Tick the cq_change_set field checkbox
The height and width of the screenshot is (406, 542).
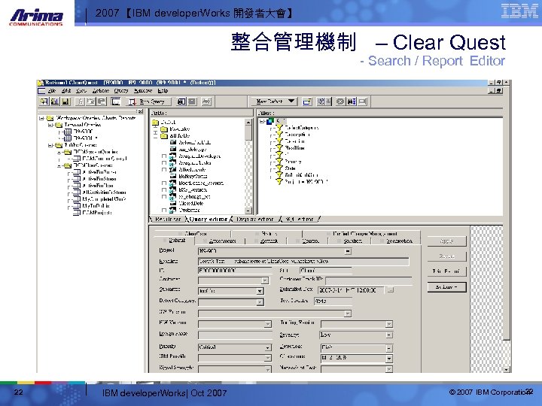[164, 196]
